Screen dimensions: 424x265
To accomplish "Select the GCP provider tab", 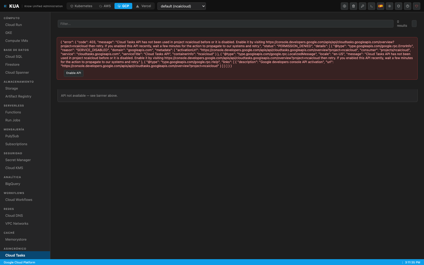I will point(123,6).
